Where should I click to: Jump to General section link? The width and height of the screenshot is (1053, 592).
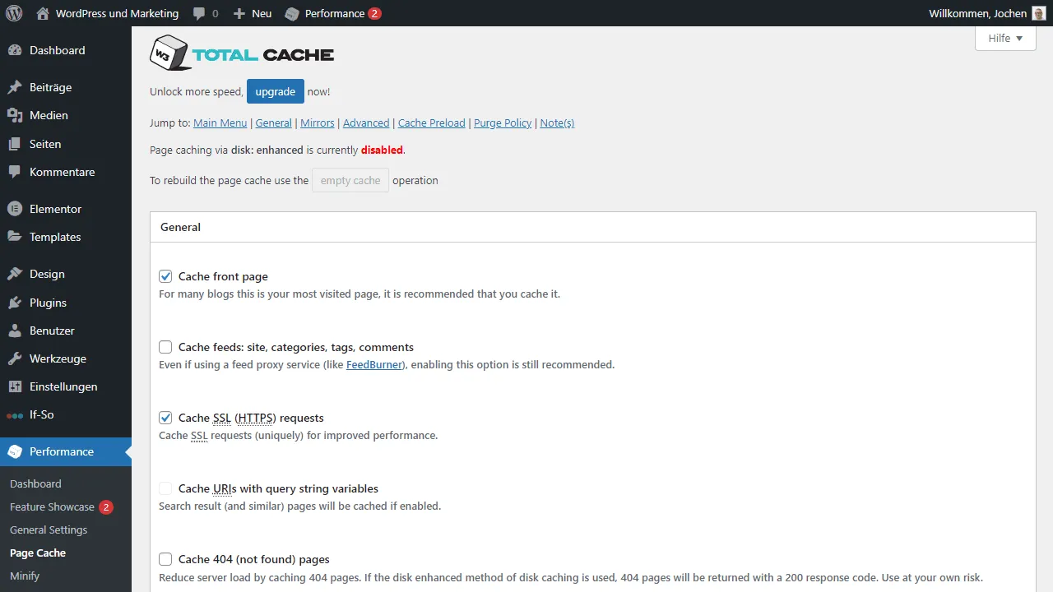(274, 123)
